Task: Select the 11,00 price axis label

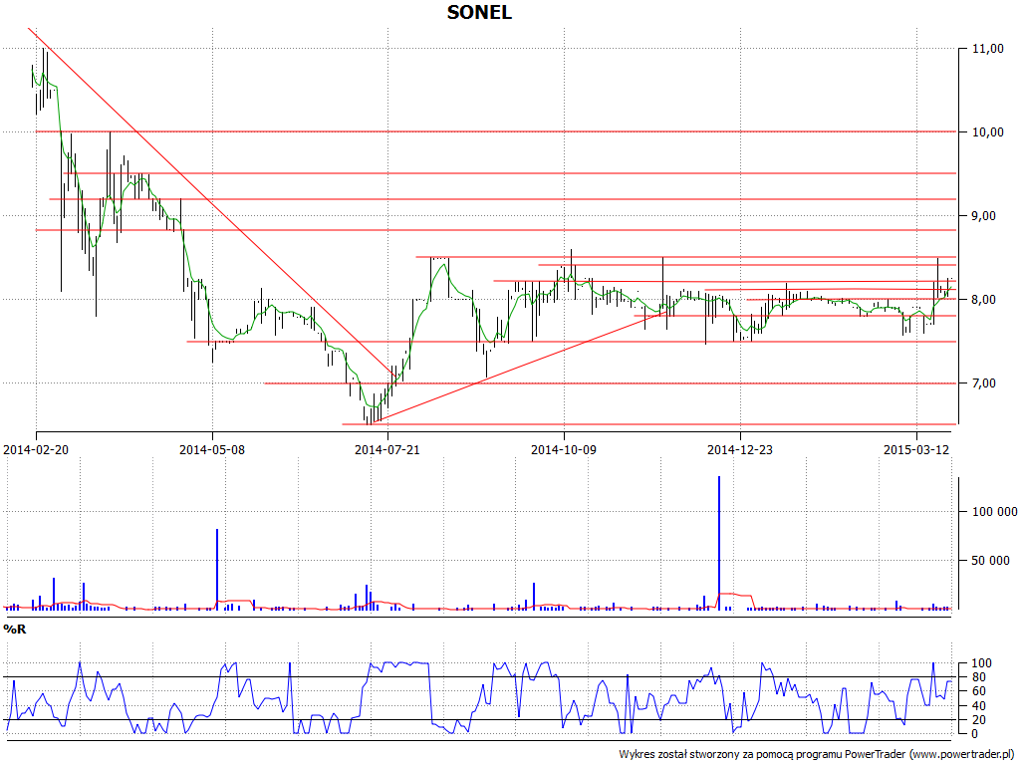Action: coord(987,49)
